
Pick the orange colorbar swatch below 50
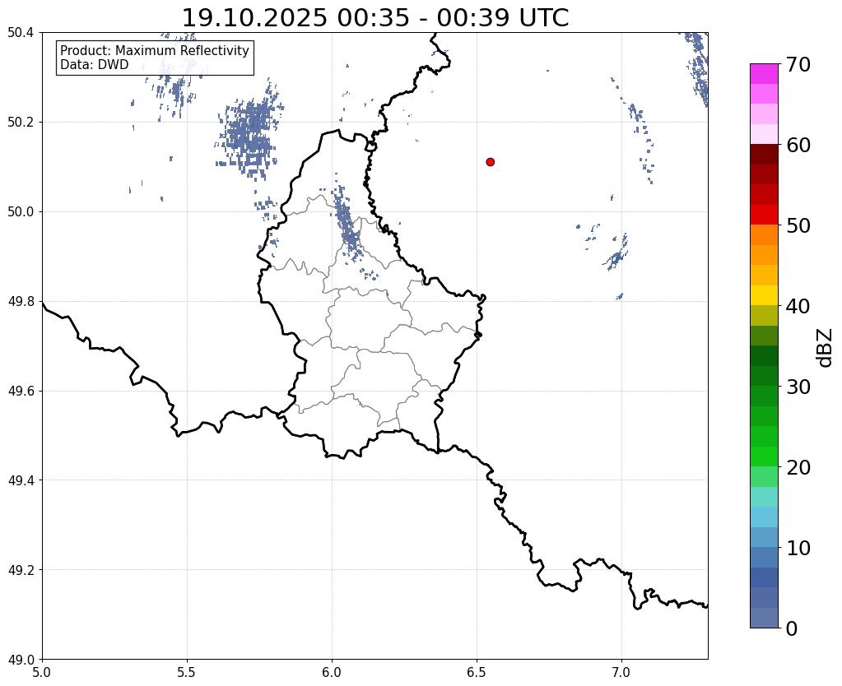764,235
